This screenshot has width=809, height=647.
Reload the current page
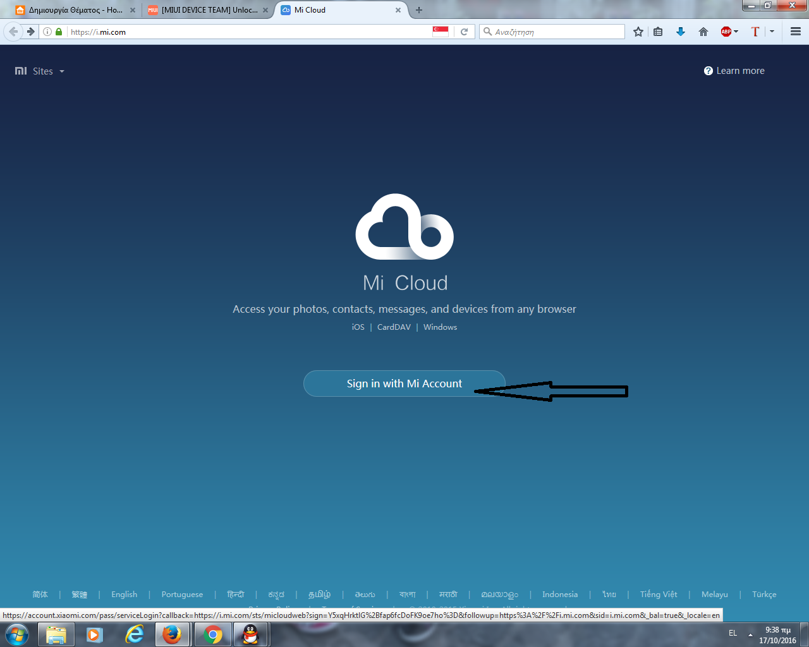tap(464, 32)
